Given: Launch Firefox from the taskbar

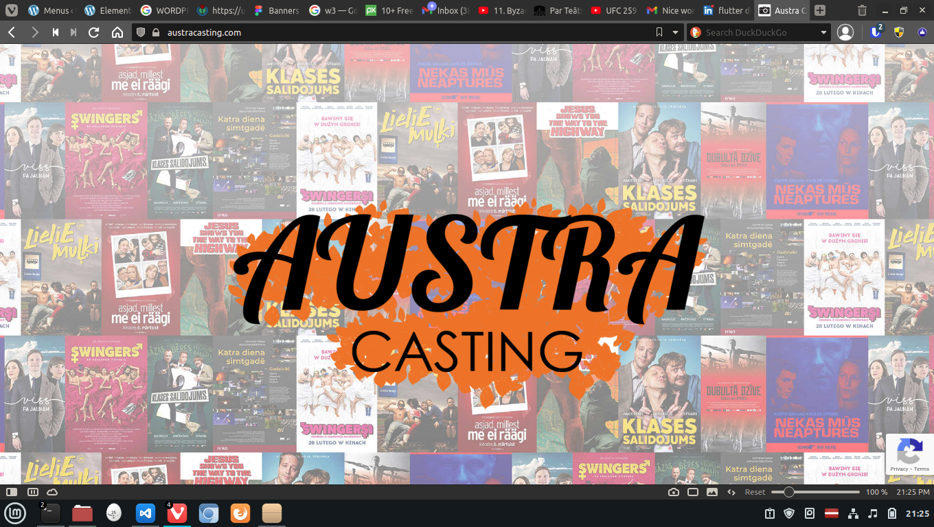Looking at the screenshot, I should 240,513.
